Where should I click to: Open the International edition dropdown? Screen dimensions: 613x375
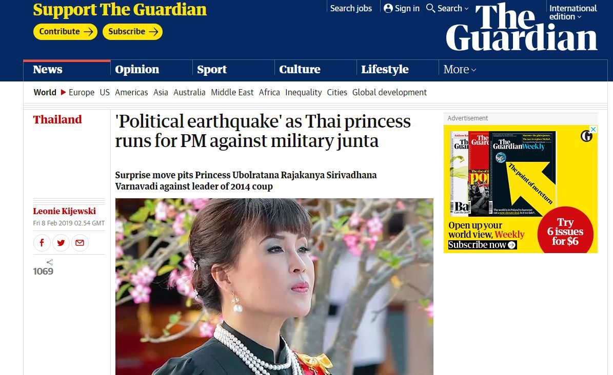[x=573, y=12]
